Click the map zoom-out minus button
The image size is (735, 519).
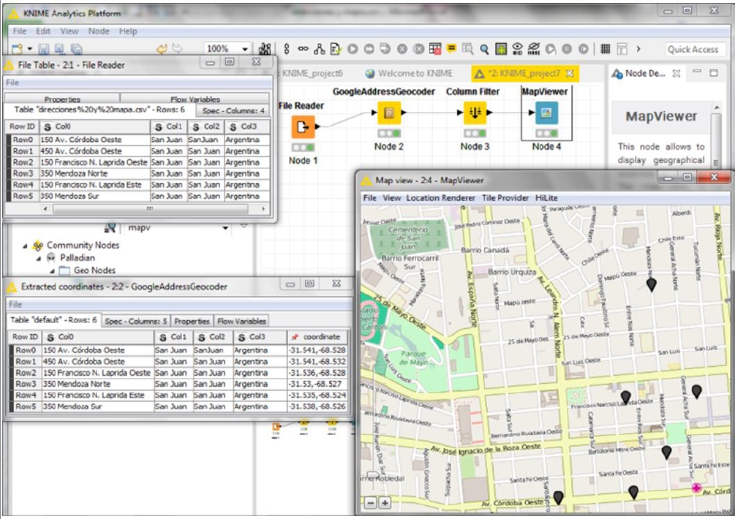[x=371, y=503]
